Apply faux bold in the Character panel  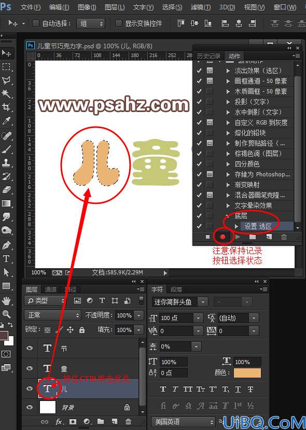163,389
